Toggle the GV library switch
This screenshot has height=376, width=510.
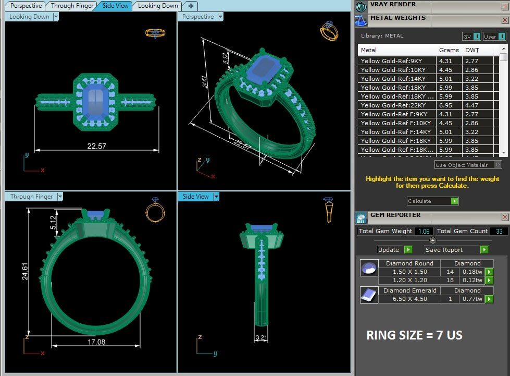(x=471, y=37)
